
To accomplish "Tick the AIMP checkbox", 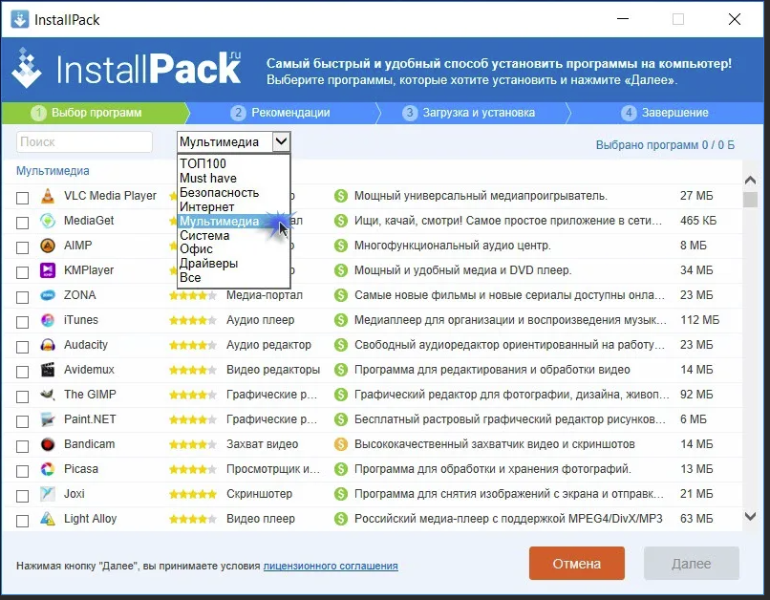I will [x=23, y=247].
